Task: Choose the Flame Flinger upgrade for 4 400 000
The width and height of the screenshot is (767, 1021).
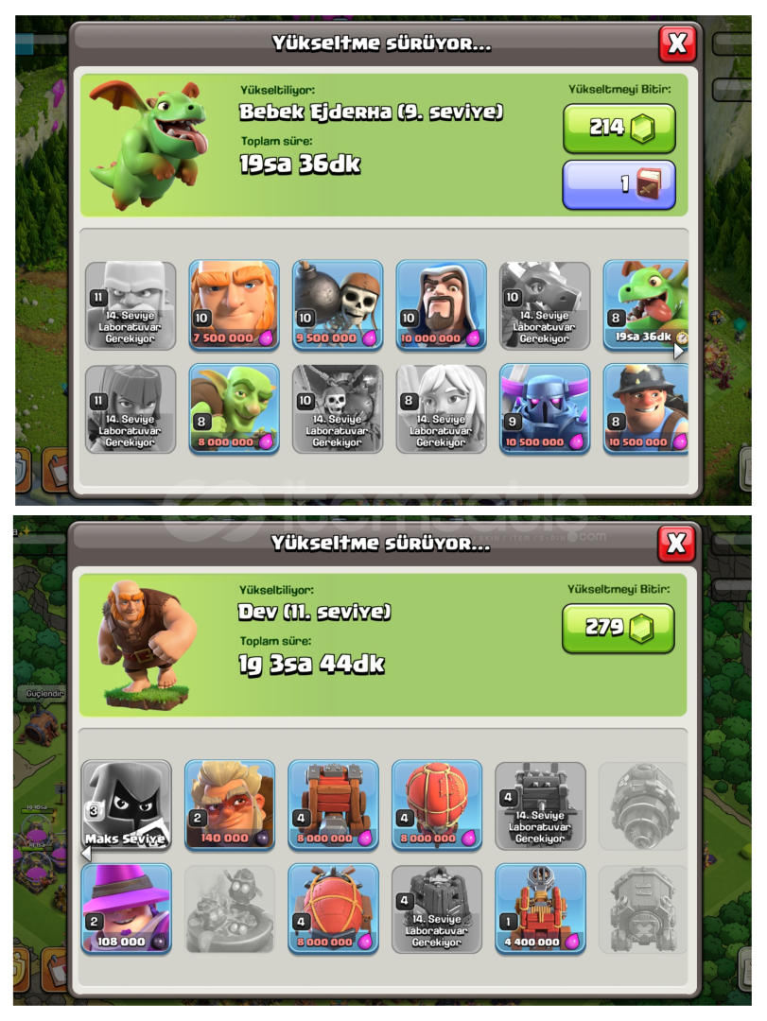Action: click(x=540, y=909)
